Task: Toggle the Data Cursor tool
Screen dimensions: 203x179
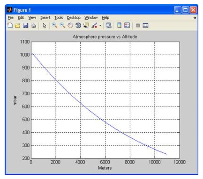Action: (86, 25)
